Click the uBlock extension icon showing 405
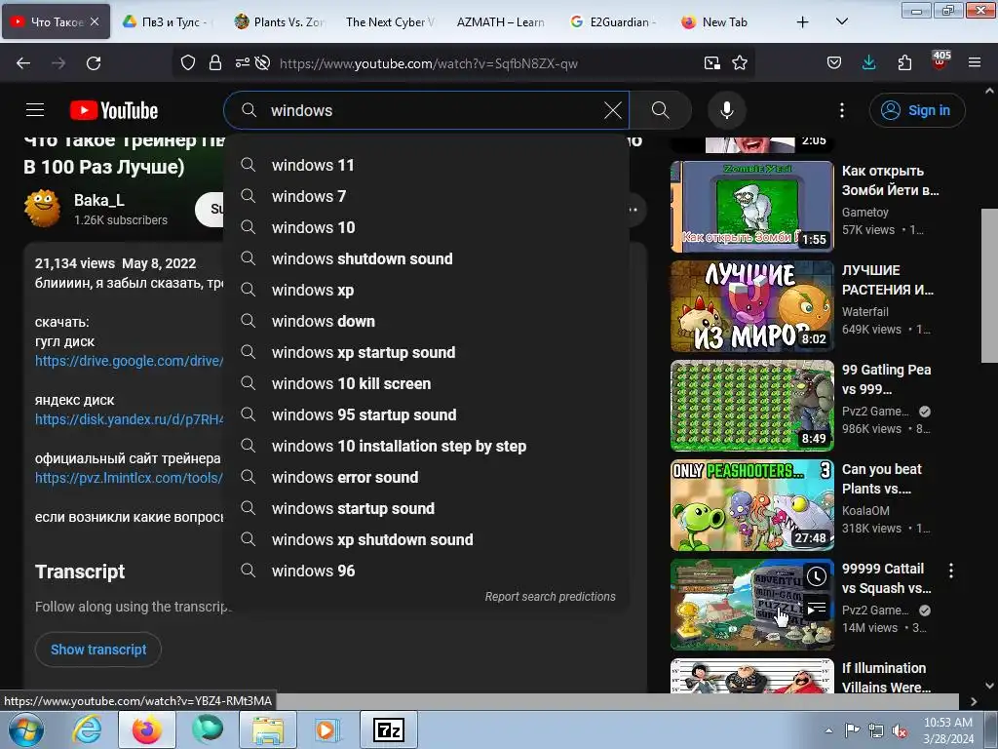The height and width of the screenshot is (749, 998). tap(940, 61)
